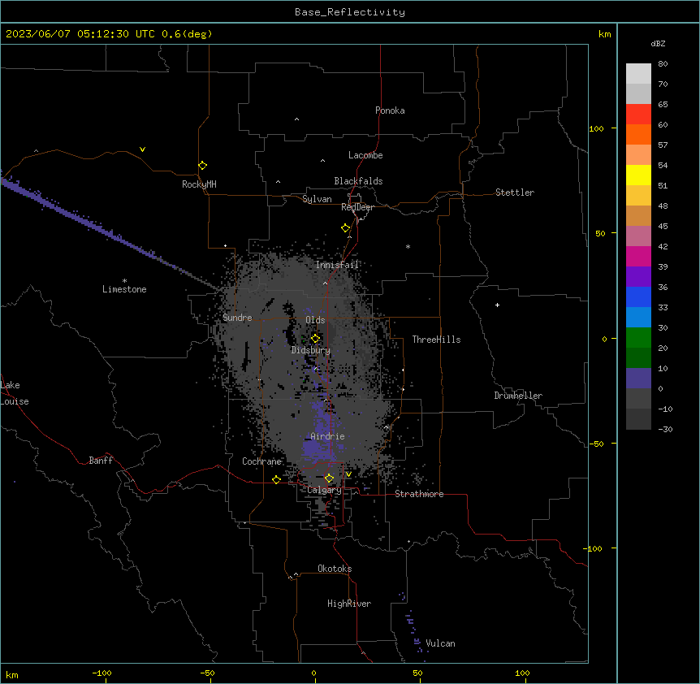
Task: Select the blue 36-33 dBZ legend swatch
Action: (638, 297)
